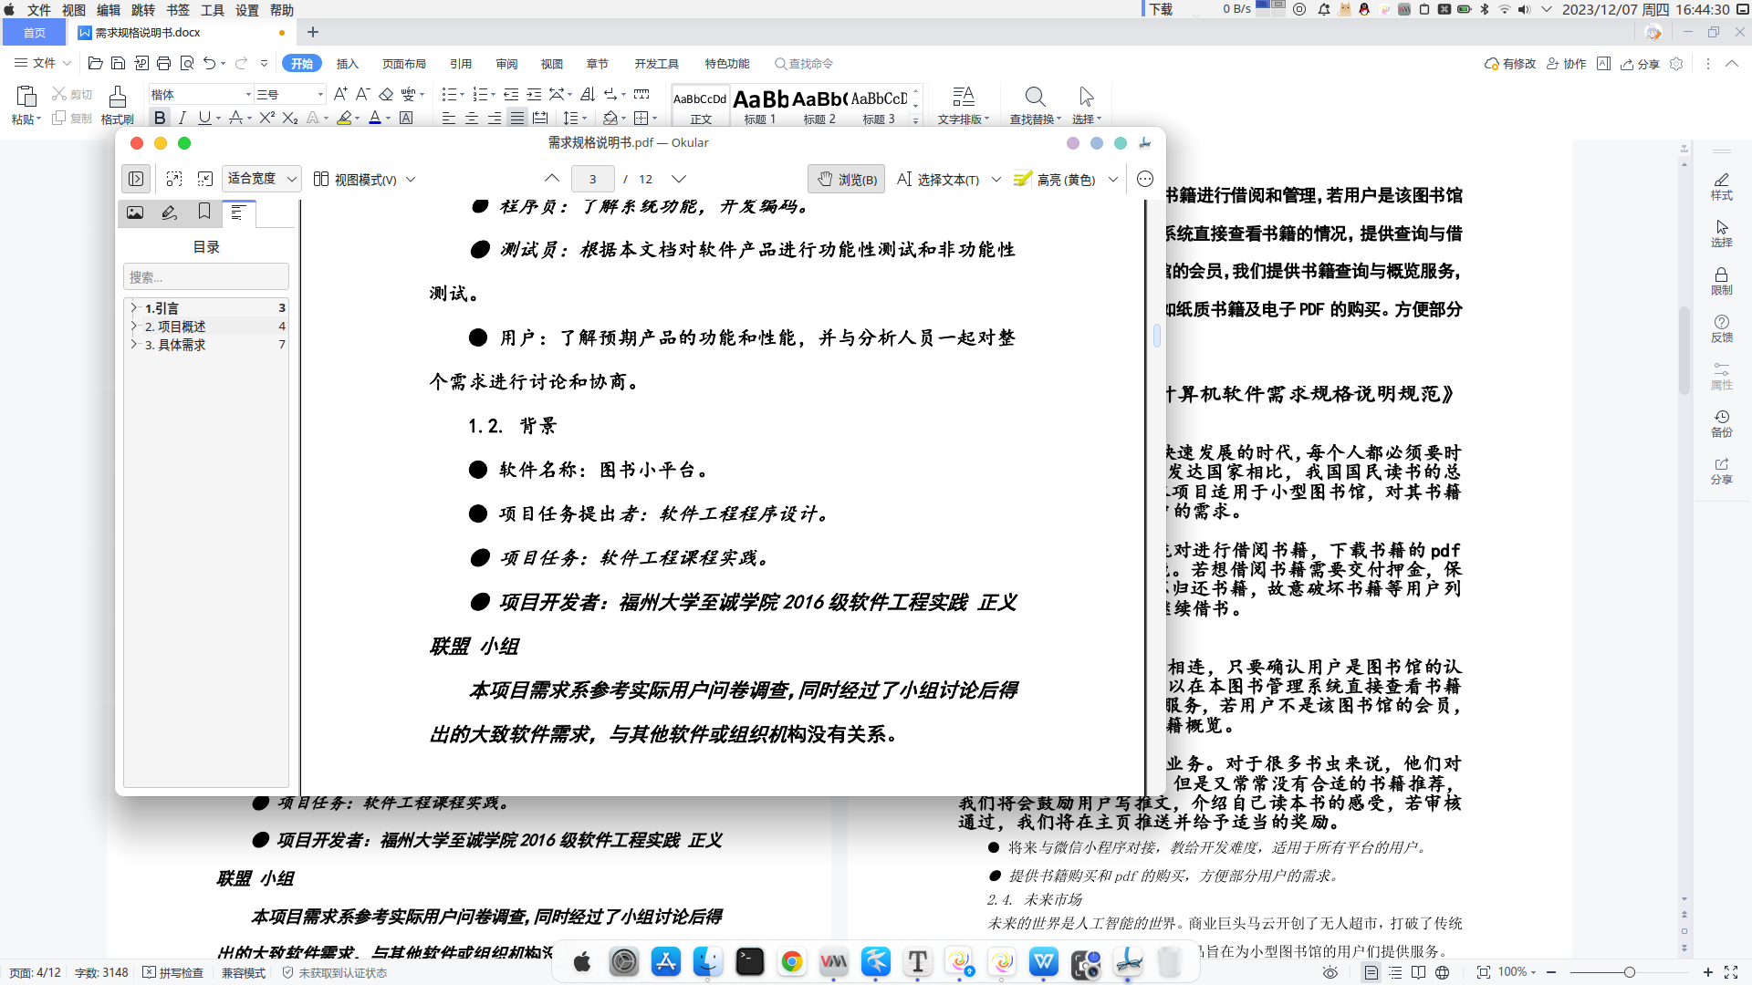The width and height of the screenshot is (1752, 985).
Task: Open the annotations panel pencil icon
Action: (170, 213)
